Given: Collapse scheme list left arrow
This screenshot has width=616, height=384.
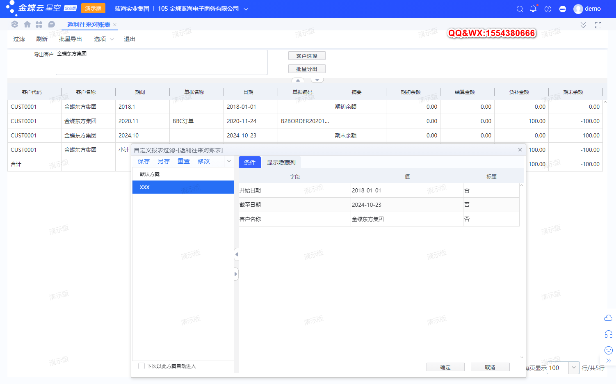Looking at the screenshot, I should pyautogui.click(x=236, y=254).
